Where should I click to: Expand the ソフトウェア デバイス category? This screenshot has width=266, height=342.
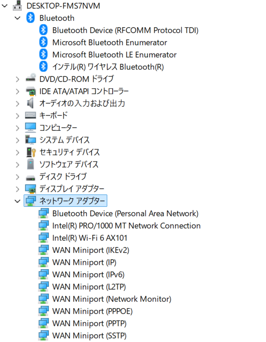18,165
